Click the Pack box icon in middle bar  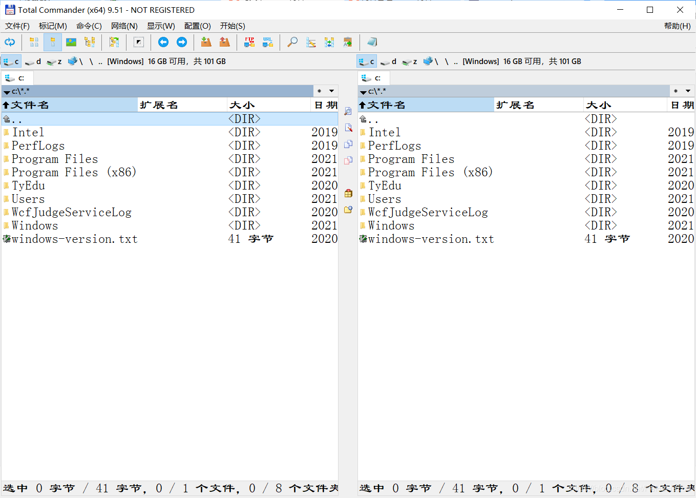point(348,193)
